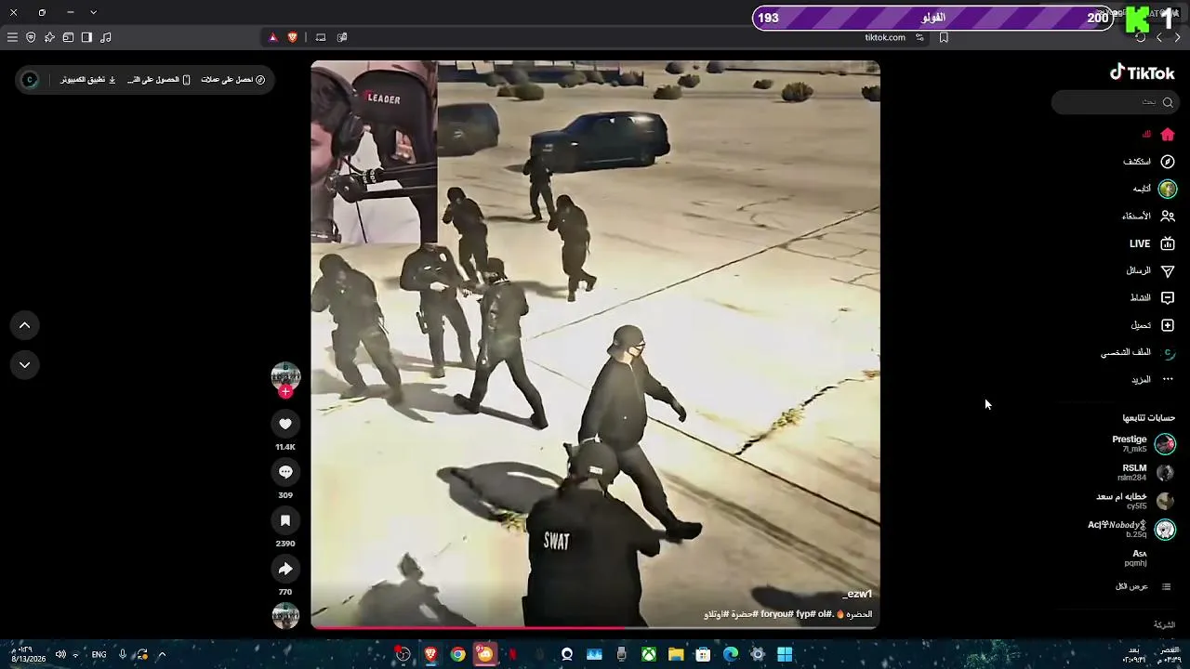Open the browser hamburger menu
The width and height of the screenshot is (1190, 669).
(x=12, y=37)
